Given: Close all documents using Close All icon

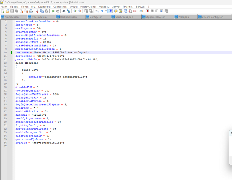Looking at the screenshot, I should [x=26, y=11].
